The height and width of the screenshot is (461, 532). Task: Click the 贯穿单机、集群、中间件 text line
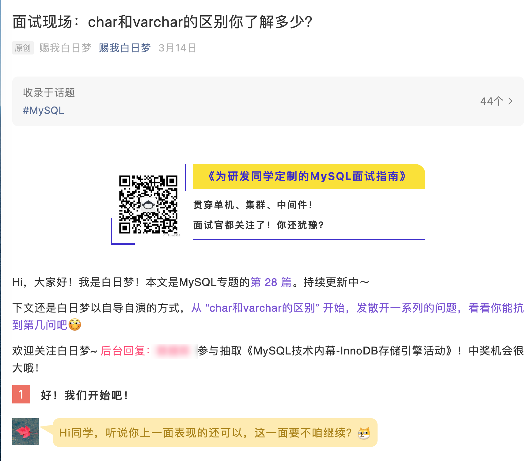tap(253, 205)
